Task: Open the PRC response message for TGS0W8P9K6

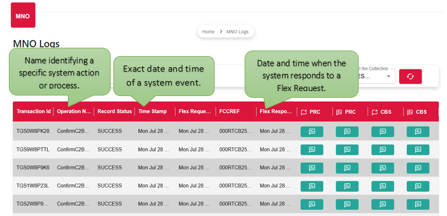Action: click(347, 168)
